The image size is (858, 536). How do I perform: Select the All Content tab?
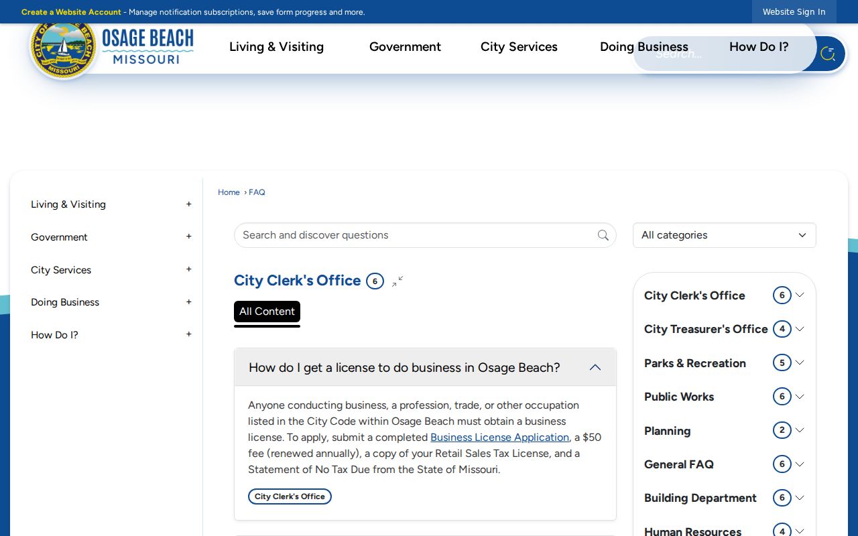point(267,312)
